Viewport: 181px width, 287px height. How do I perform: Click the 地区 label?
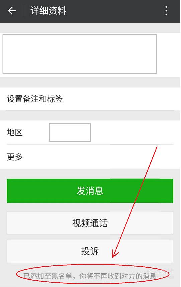15,132
